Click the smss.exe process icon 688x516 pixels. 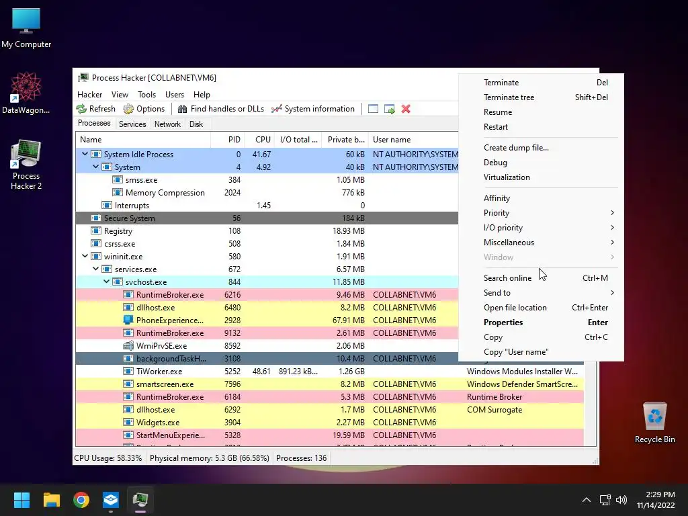coord(117,180)
